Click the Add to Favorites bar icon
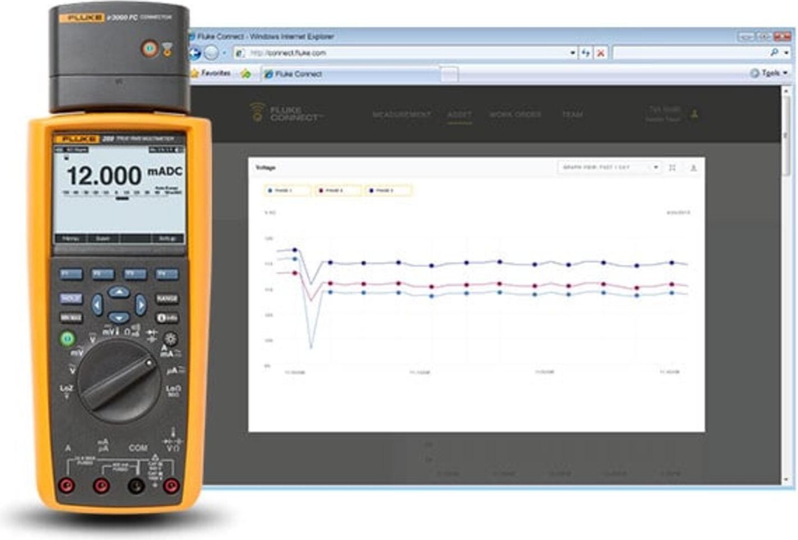Screen dimensions: 798x540 [245, 73]
